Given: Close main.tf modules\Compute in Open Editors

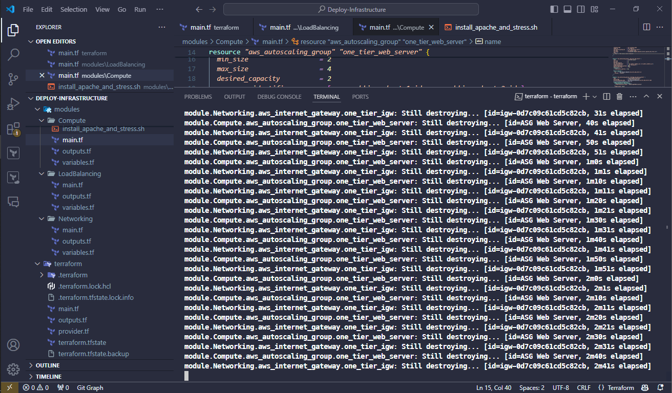Looking at the screenshot, I should coord(42,75).
